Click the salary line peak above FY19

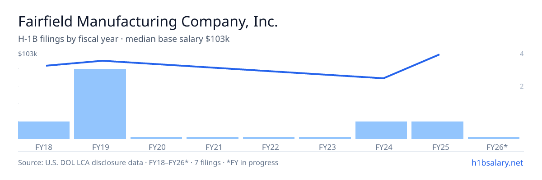coord(103,60)
